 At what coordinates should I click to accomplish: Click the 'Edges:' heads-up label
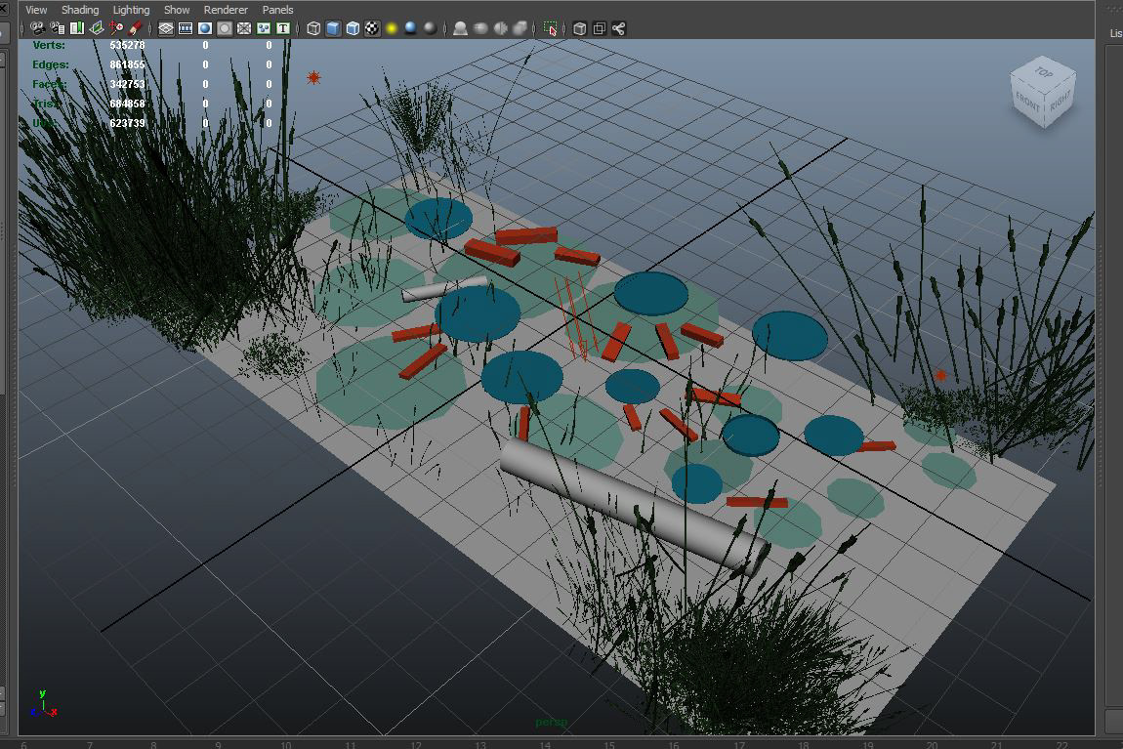click(x=51, y=64)
